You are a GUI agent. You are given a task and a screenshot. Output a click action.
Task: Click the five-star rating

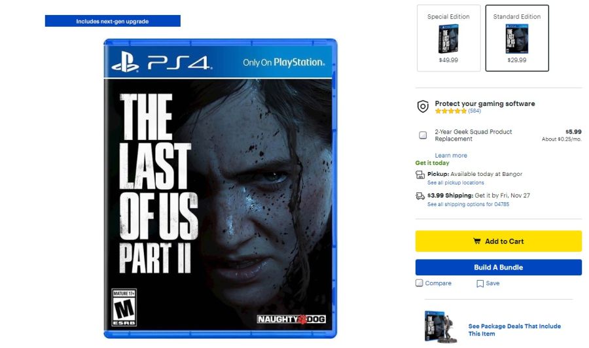(x=450, y=111)
